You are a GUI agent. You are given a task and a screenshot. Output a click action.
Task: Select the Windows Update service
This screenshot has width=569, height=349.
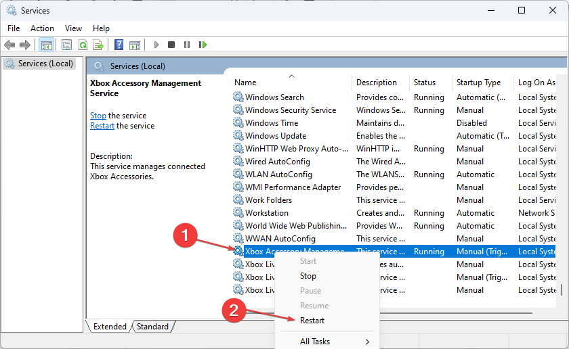[x=276, y=136]
